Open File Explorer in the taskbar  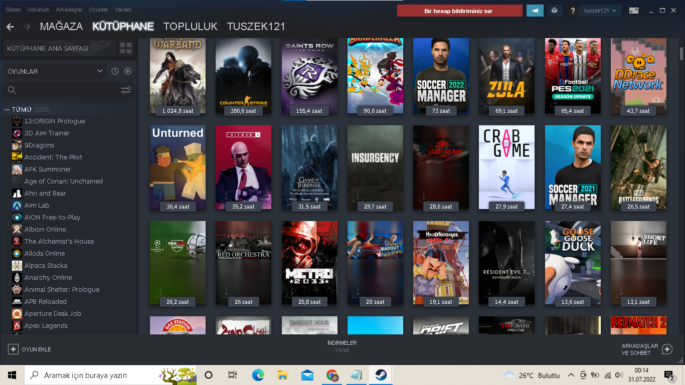(x=282, y=375)
